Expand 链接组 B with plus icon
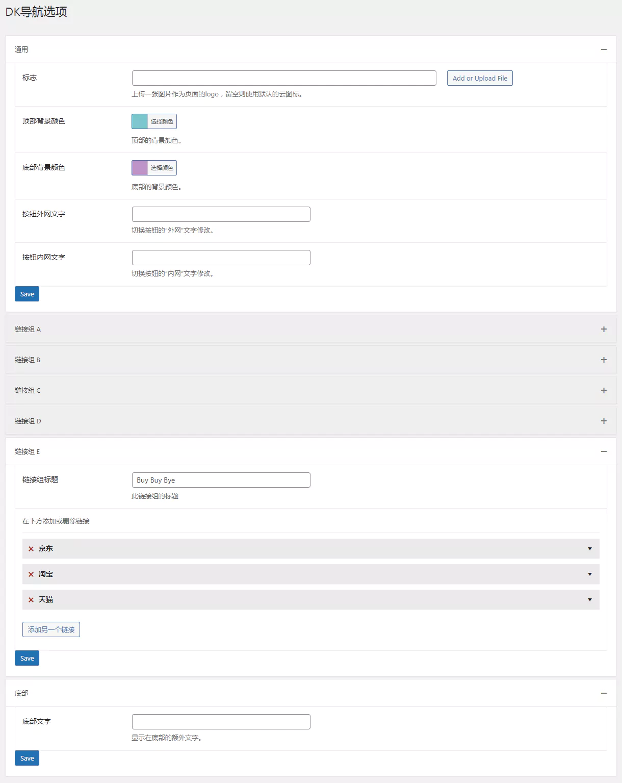Image resolution: width=622 pixels, height=783 pixels. 604,360
